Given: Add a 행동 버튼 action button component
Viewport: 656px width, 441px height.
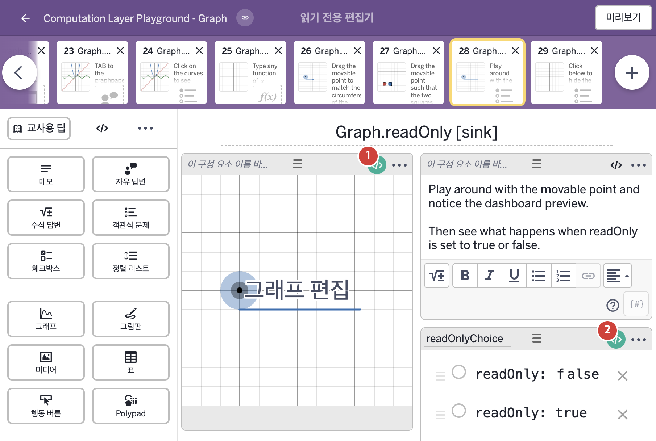Looking at the screenshot, I should (x=46, y=406).
